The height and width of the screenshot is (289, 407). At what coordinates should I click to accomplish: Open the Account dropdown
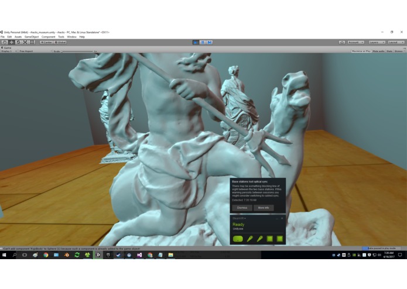(355, 42)
